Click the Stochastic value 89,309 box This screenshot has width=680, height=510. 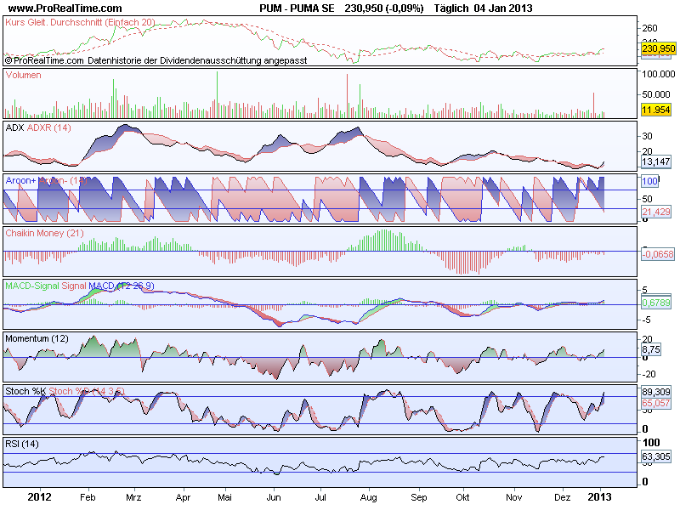(x=655, y=392)
